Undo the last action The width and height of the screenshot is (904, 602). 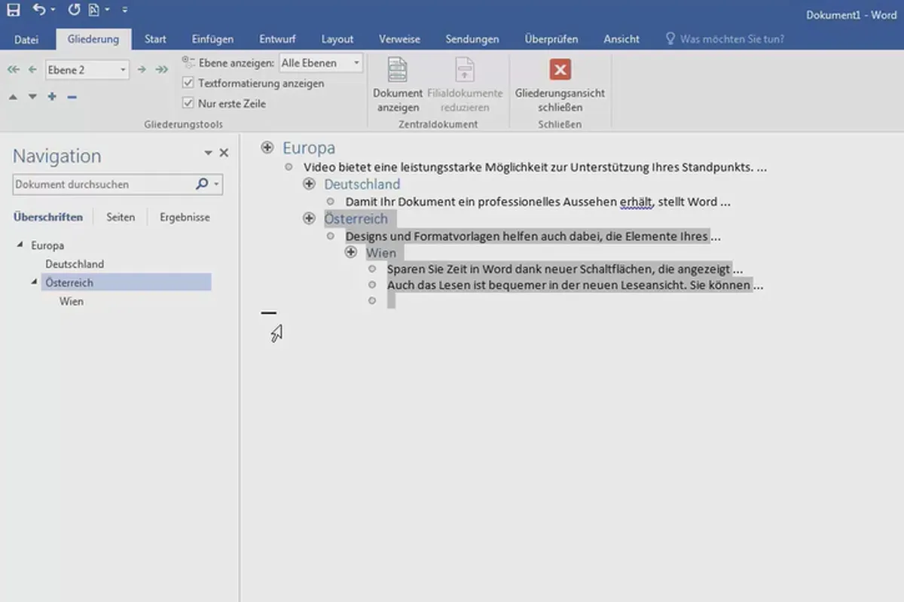[x=39, y=10]
